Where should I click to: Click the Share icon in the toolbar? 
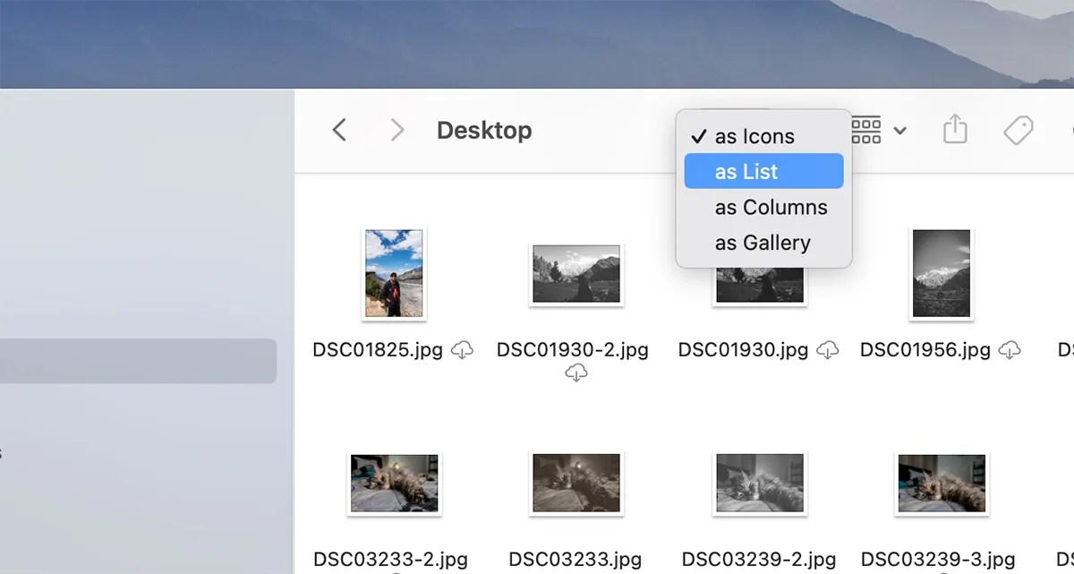tap(954, 130)
